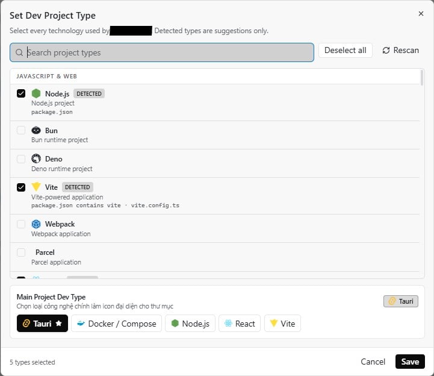Click the star icon on Tauri chip
The height and width of the screenshot is (376, 434).
pos(58,323)
